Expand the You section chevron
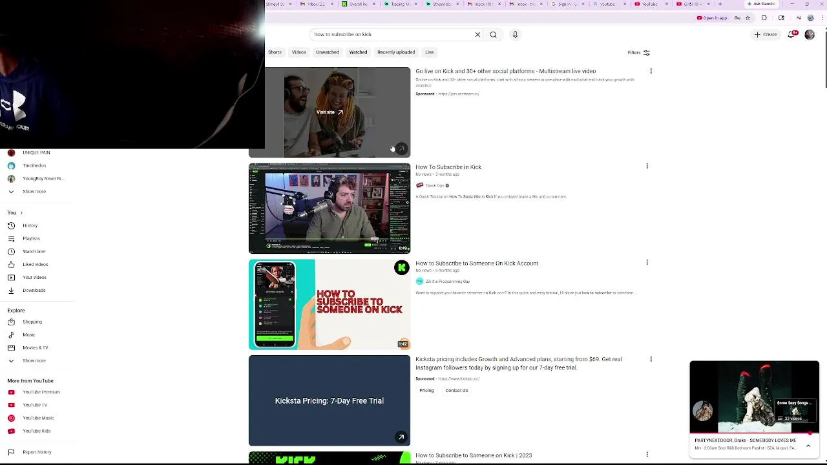The height and width of the screenshot is (465, 827). pyautogui.click(x=21, y=212)
